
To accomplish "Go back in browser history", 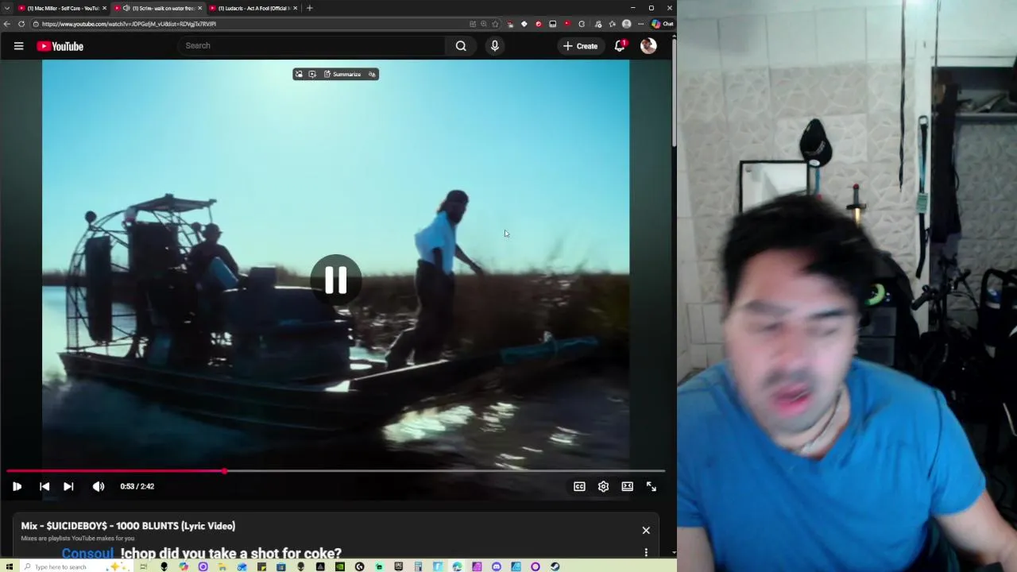I will (x=7, y=24).
